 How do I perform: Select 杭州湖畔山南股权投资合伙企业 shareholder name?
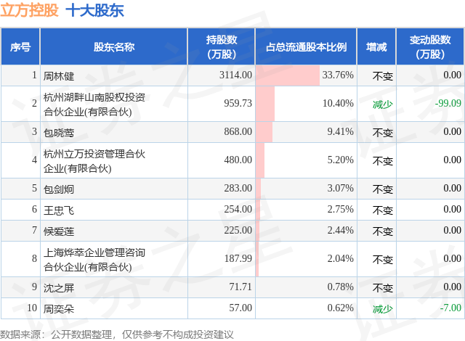coord(94,104)
